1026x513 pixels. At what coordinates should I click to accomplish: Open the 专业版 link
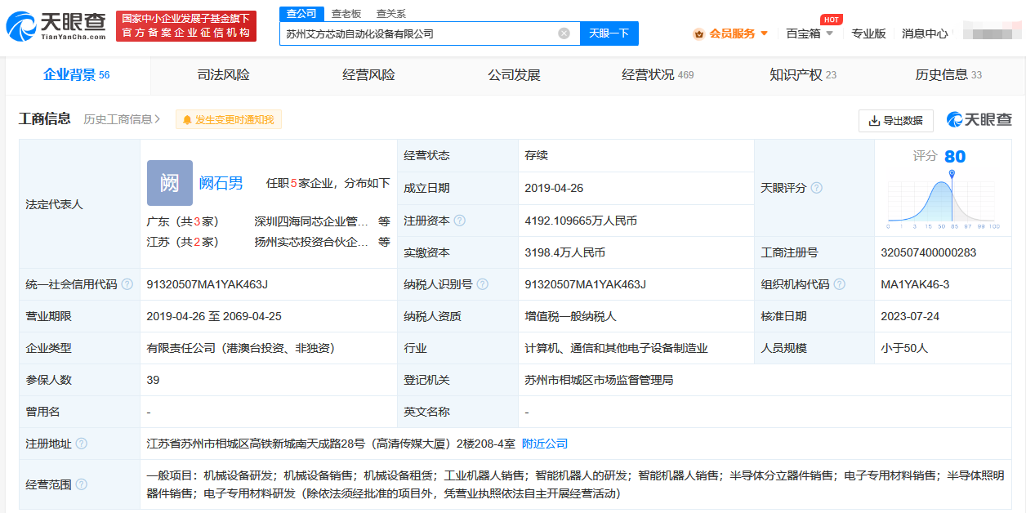coord(868,33)
